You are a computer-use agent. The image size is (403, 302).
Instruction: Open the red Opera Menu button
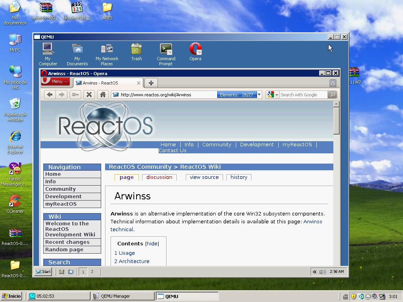pyautogui.click(x=55, y=81)
